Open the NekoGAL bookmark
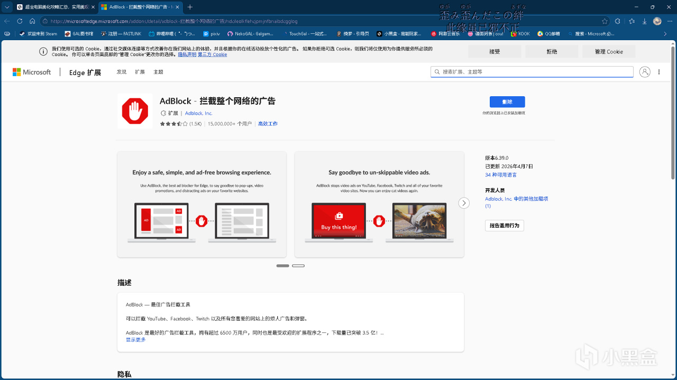677x380 pixels. (x=250, y=34)
